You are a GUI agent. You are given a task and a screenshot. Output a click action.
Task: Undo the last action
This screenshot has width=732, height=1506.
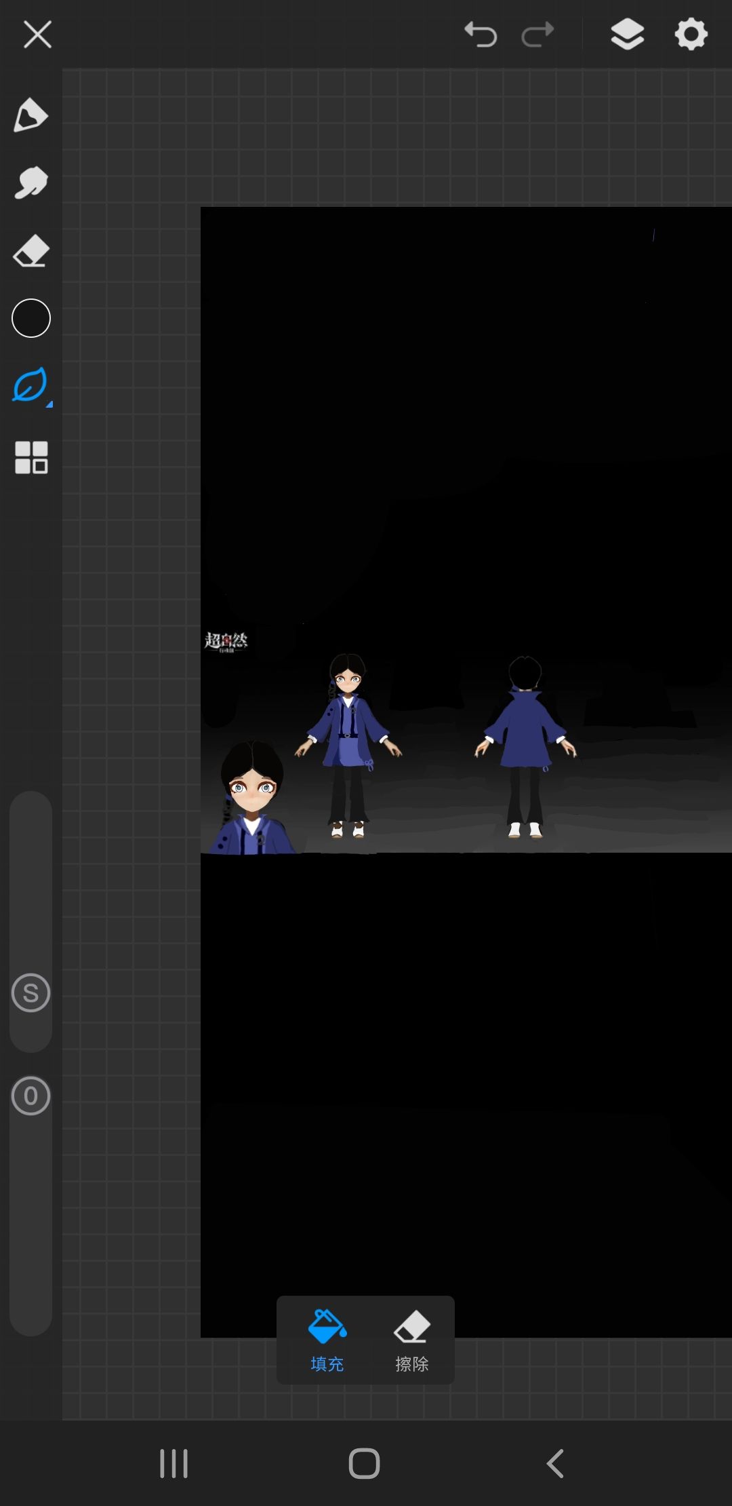point(481,34)
